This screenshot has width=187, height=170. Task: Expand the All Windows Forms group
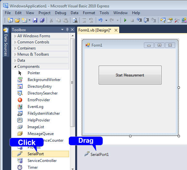click(40, 36)
